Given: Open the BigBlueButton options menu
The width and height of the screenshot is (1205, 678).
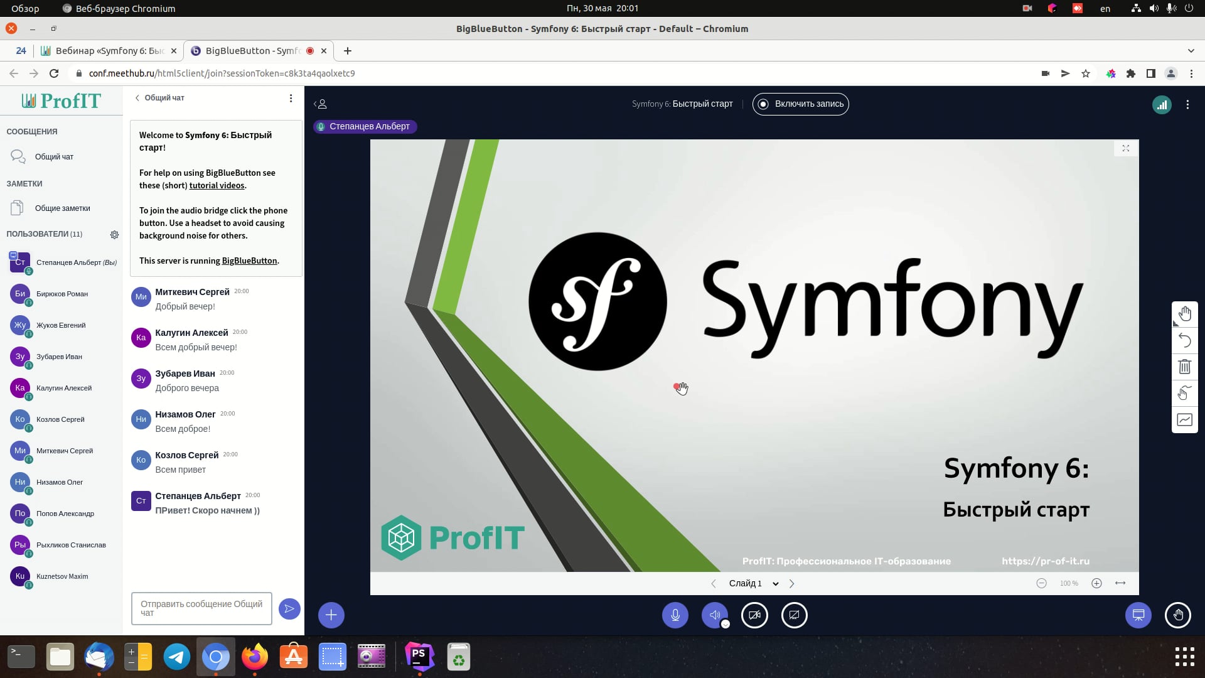Looking at the screenshot, I should 1187,105.
